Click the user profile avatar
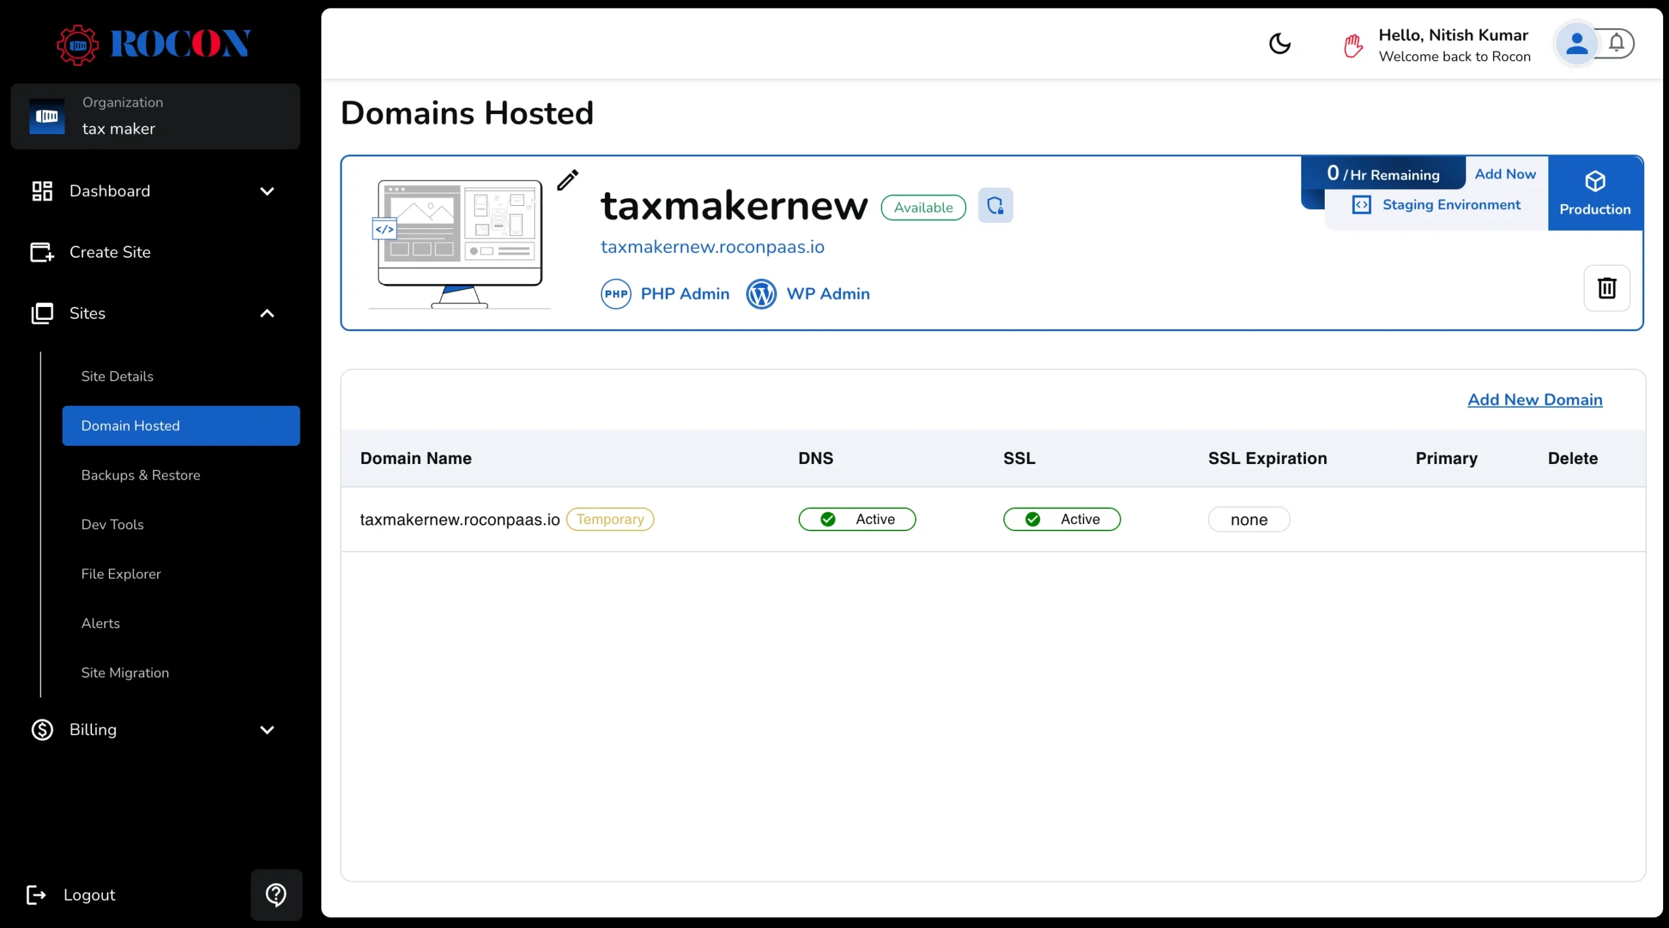The width and height of the screenshot is (1669, 928). click(x=1577, y=43)
